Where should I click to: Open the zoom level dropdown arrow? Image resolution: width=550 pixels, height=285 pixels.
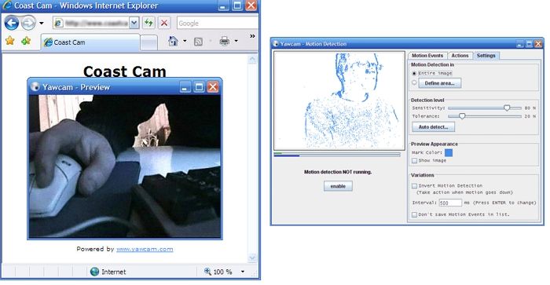243,272
